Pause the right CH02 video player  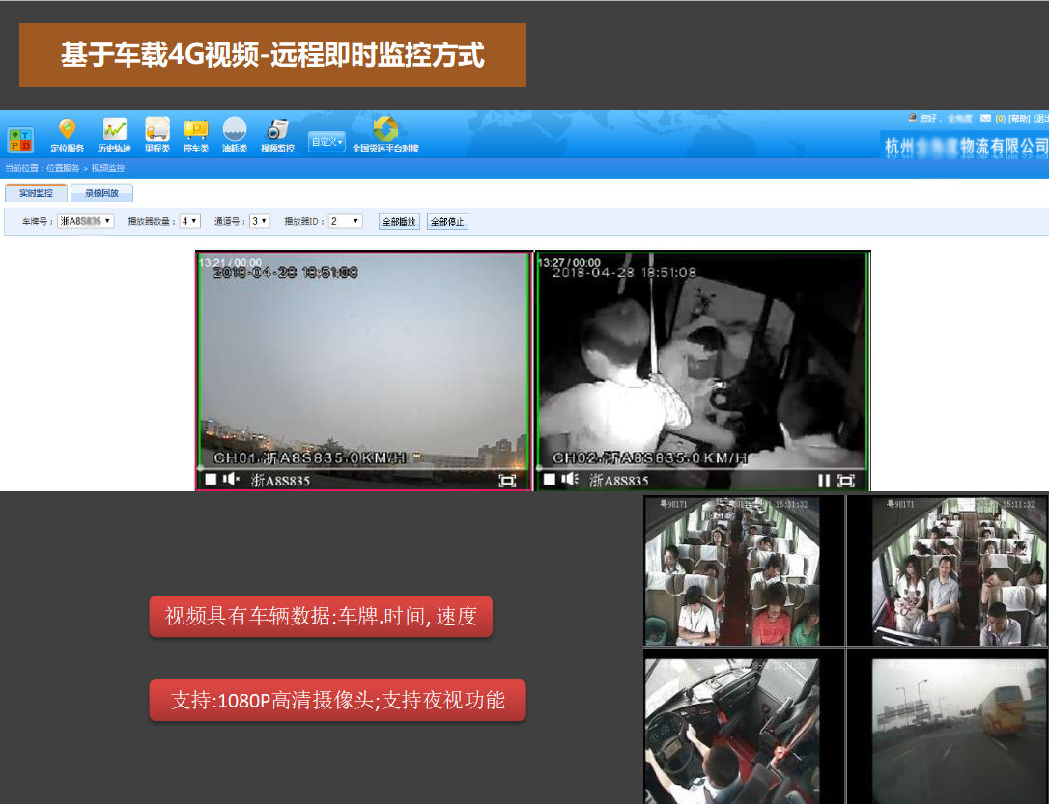(x=824, y=481)
